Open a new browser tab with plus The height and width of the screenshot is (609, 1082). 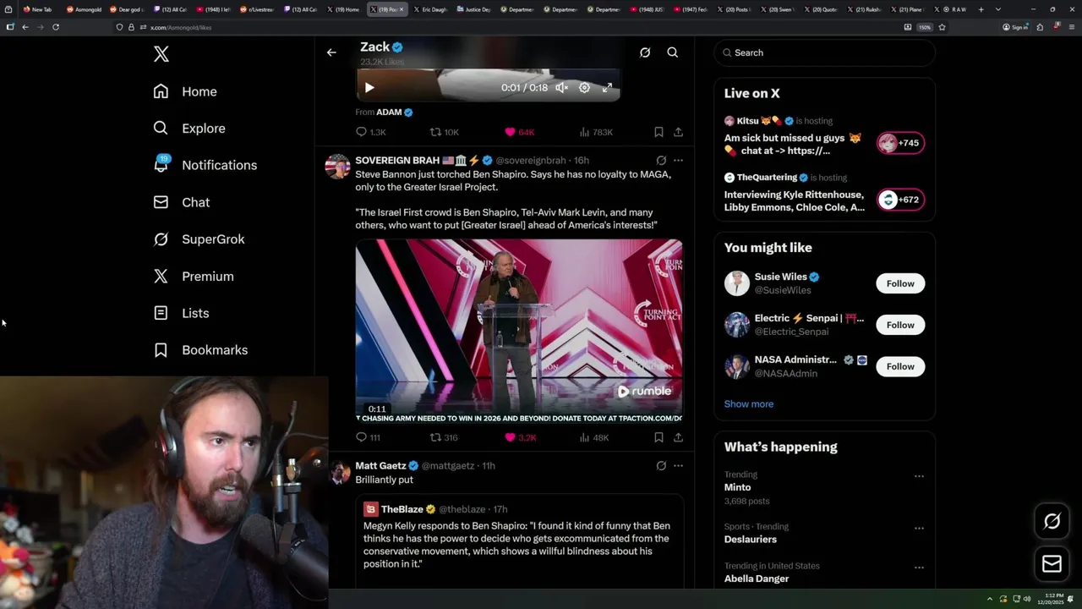click(981, 9)
